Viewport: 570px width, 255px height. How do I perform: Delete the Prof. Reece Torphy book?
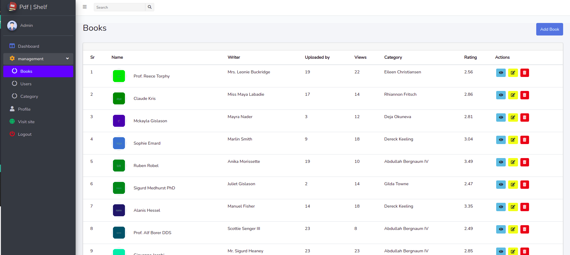point(525,73)
